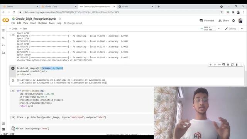This screenshot has height=139, width=247.
Task: Click the Share button
Action: tap(223, 20)
